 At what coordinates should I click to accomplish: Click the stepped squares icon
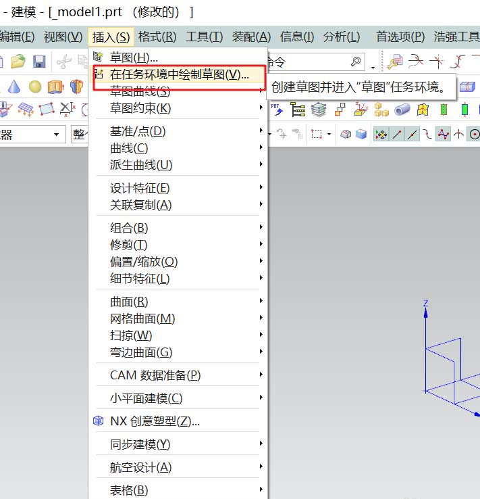click(340, 110)
